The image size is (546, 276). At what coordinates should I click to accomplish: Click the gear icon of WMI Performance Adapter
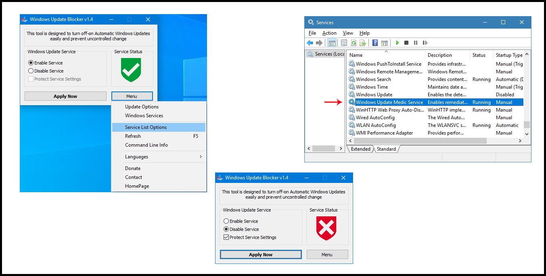pos(351,133)
